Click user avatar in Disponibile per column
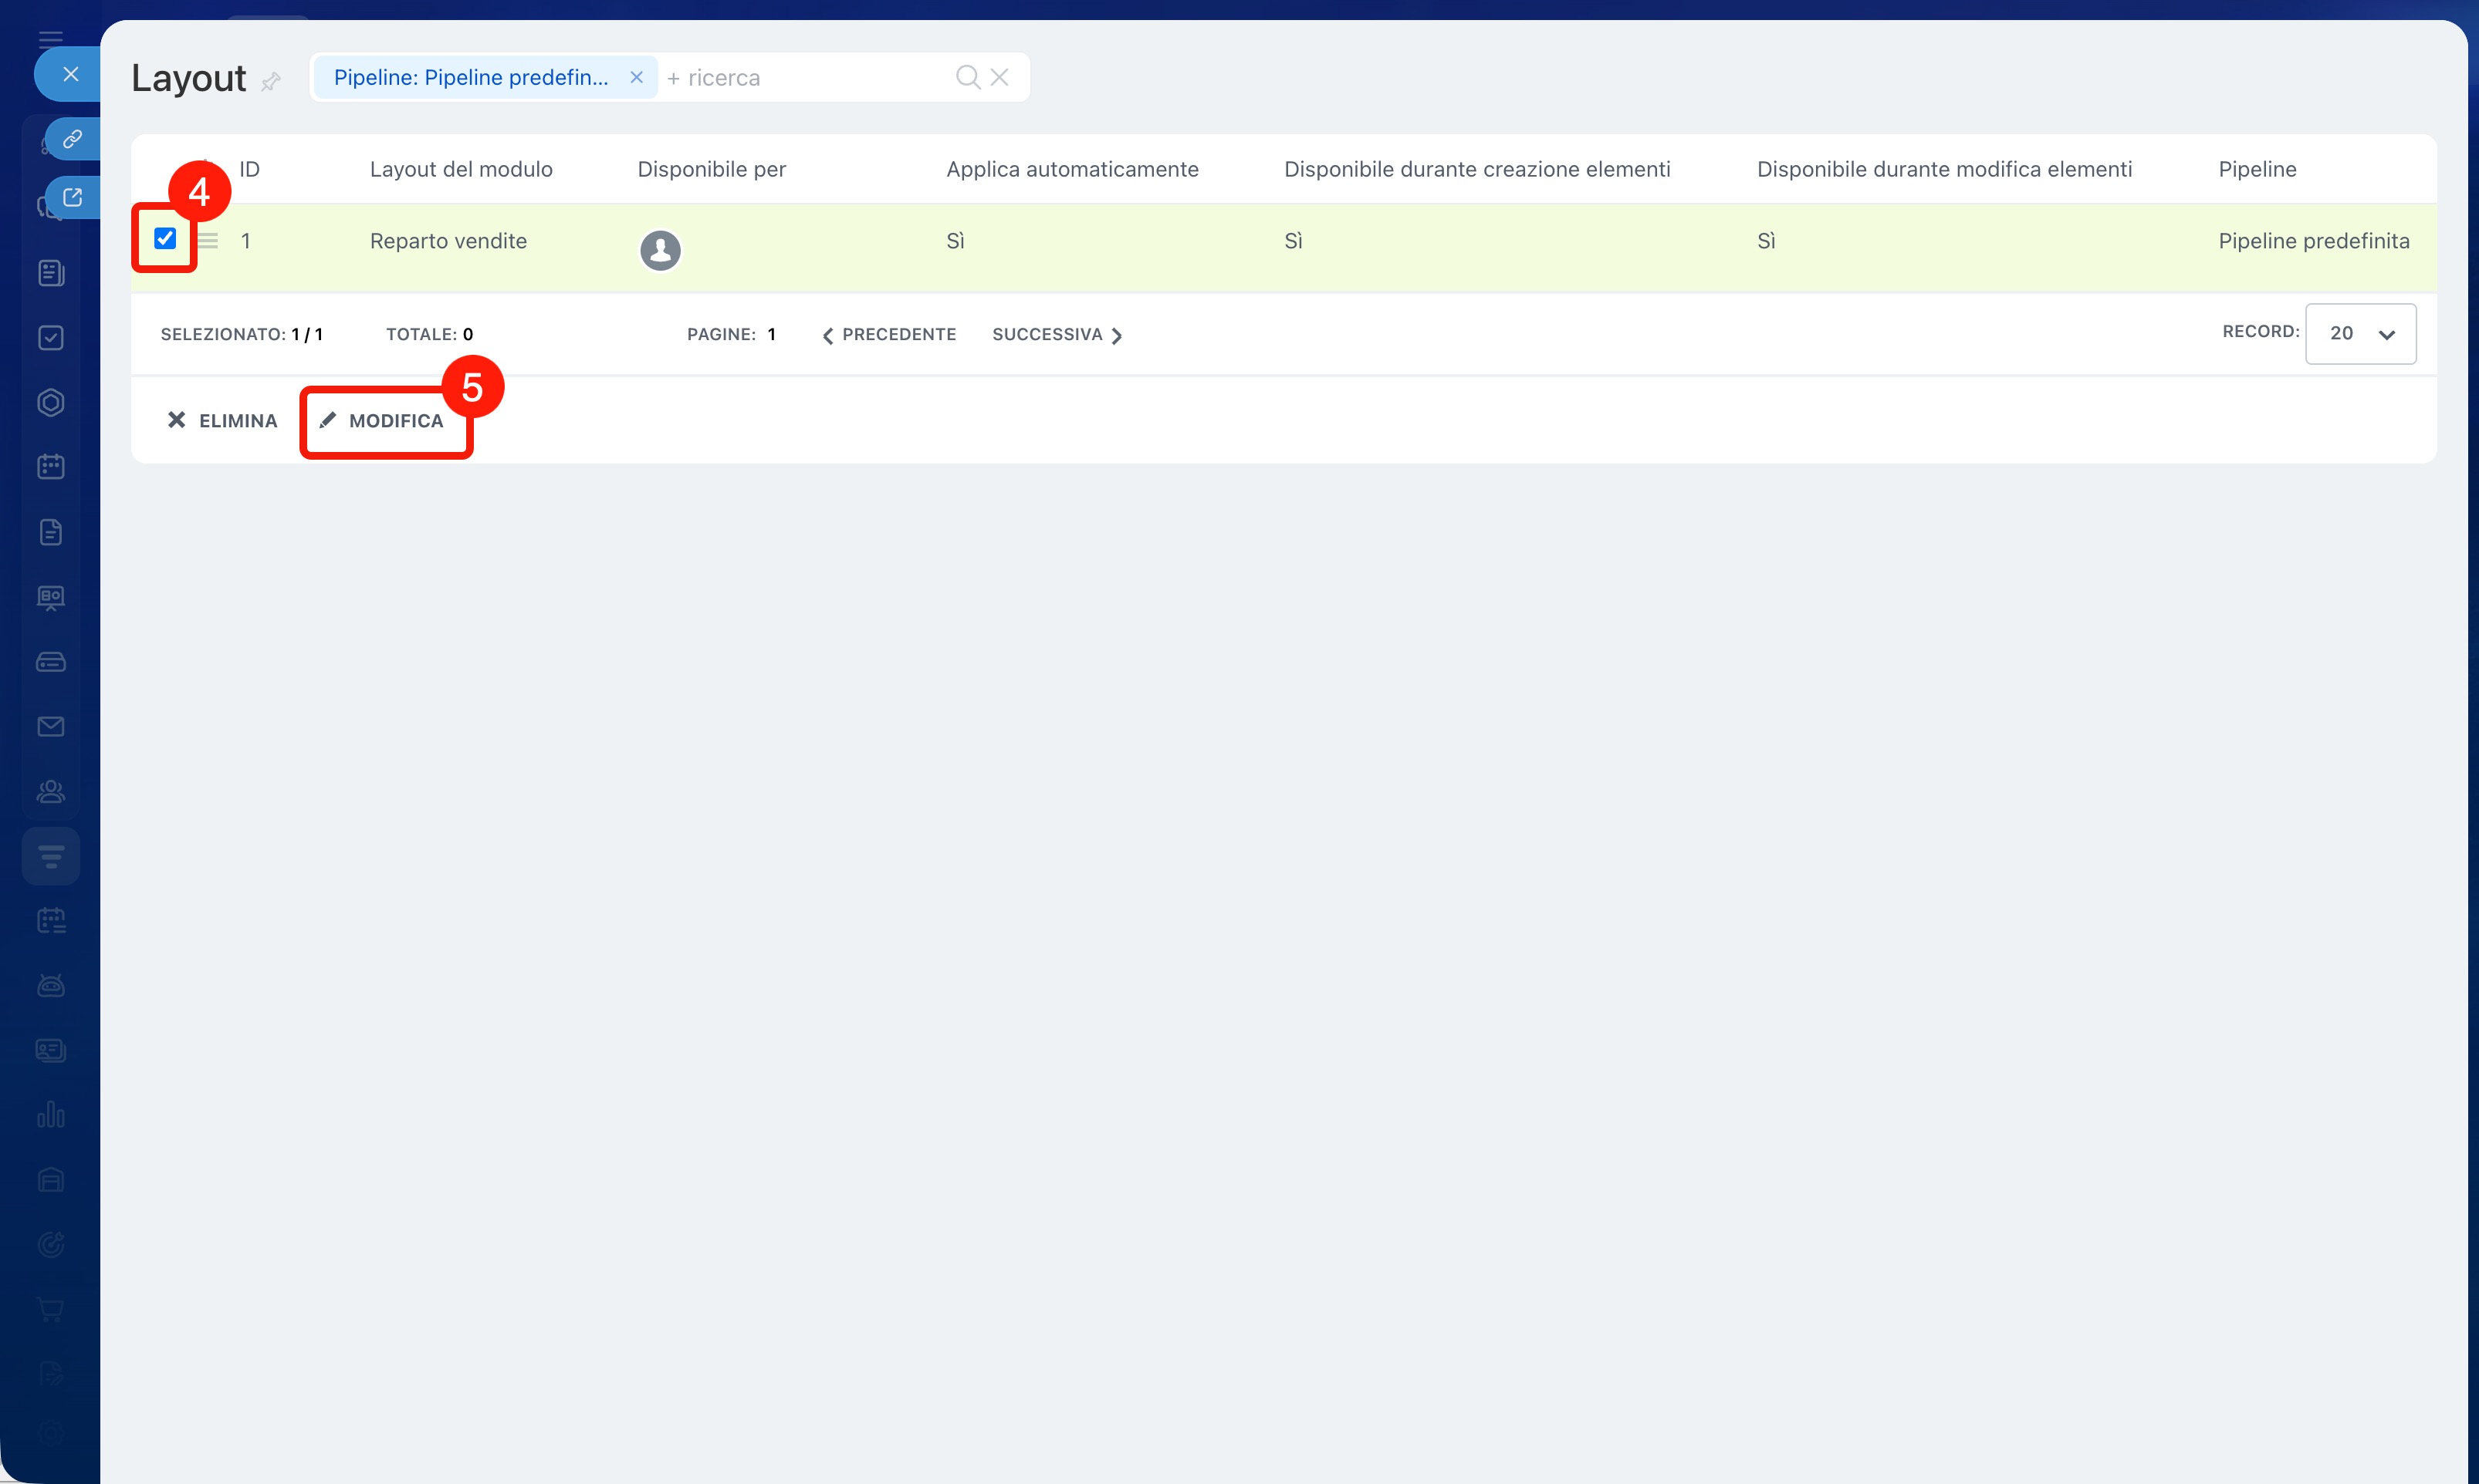 point(660,250)
